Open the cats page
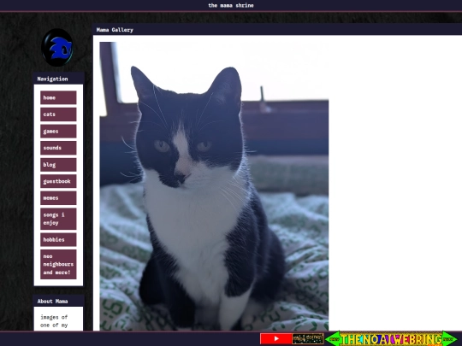This screenshot has width=462, height=346. tap(58, 114)
